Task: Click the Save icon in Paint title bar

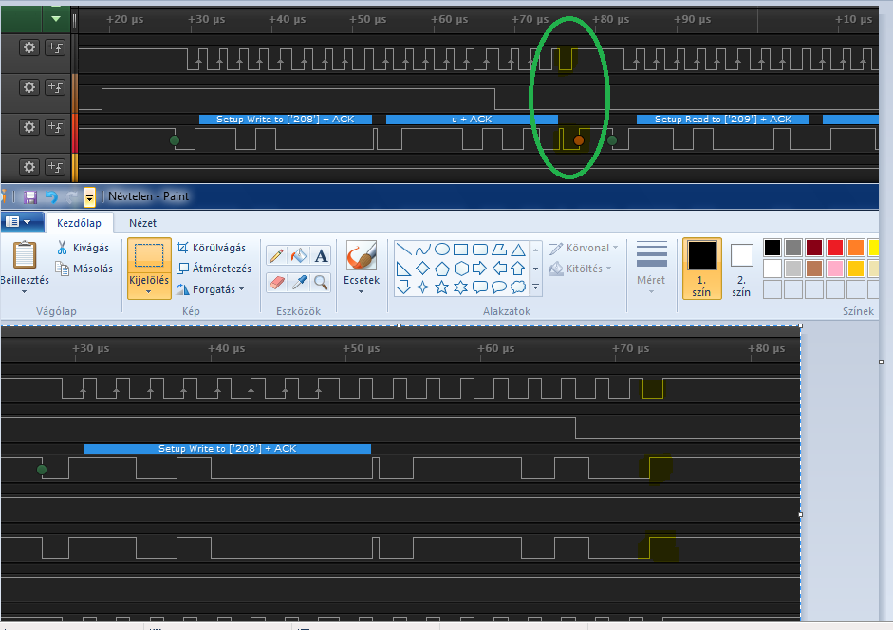Action: pyautogui.click(x=30, y=197)
